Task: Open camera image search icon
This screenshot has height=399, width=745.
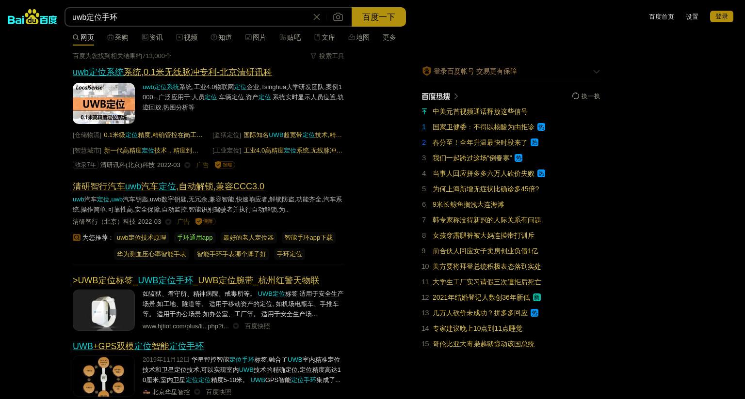Action: pos(338,17)
